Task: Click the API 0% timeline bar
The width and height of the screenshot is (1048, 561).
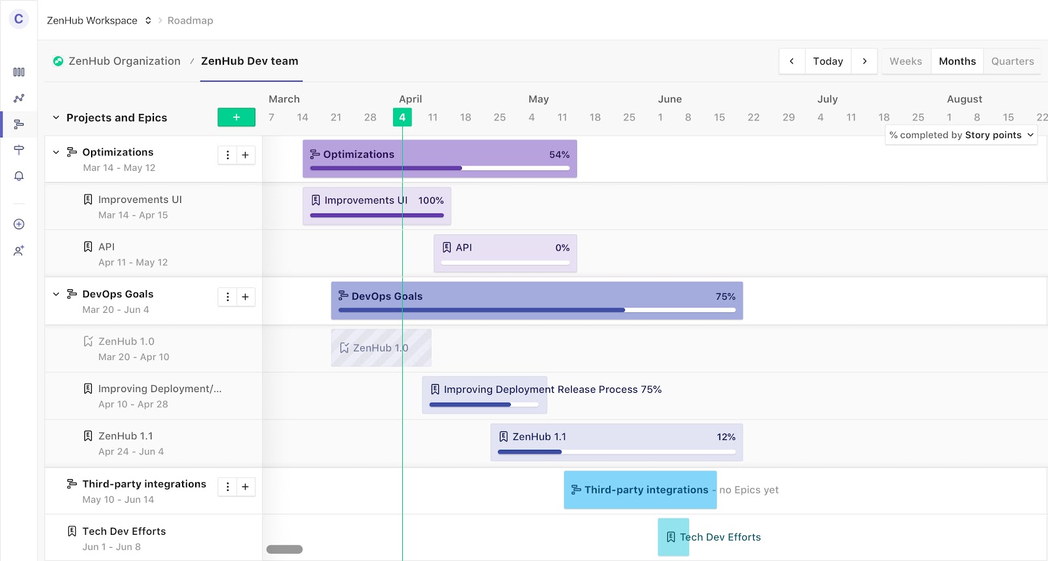Action: (x=505, y=253)
